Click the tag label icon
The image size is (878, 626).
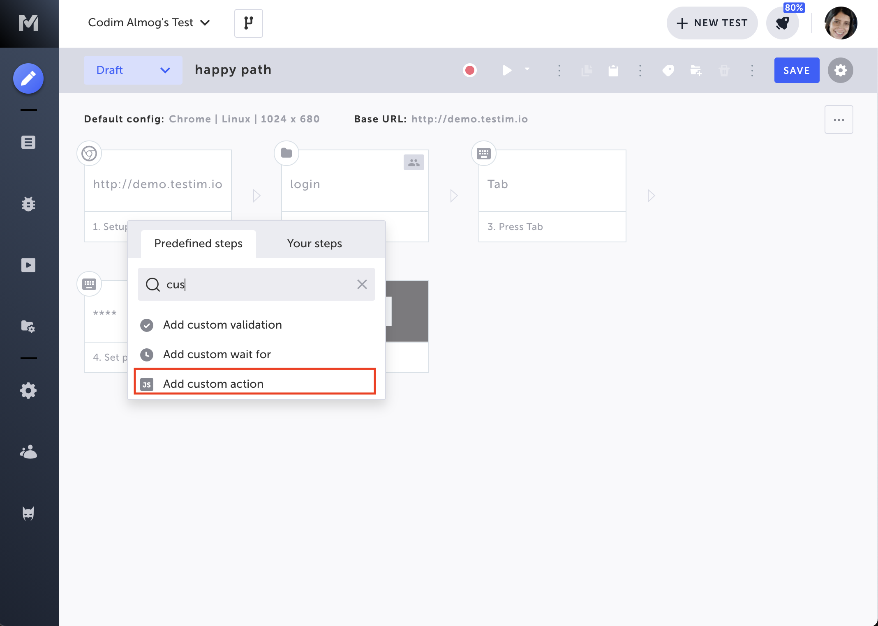click(668, 70)
